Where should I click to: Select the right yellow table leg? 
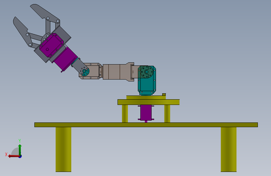[x=228, y=149]
